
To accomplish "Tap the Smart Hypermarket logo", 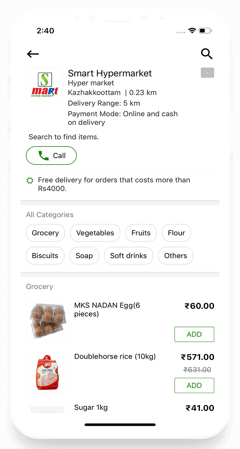I will (x=44, y=85).
